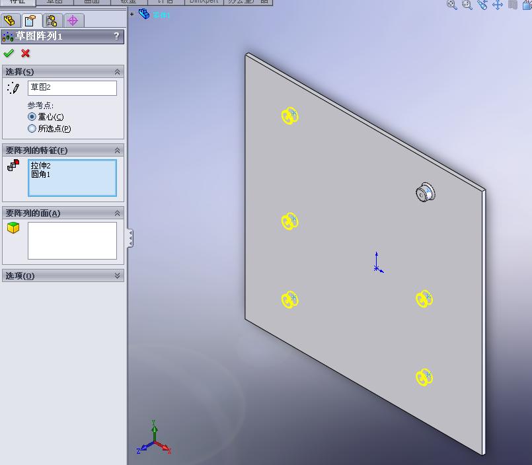Viewport: 532px width, 465px height.
Task: Collapse the 选择(S) section
Action: click(117, 71)
